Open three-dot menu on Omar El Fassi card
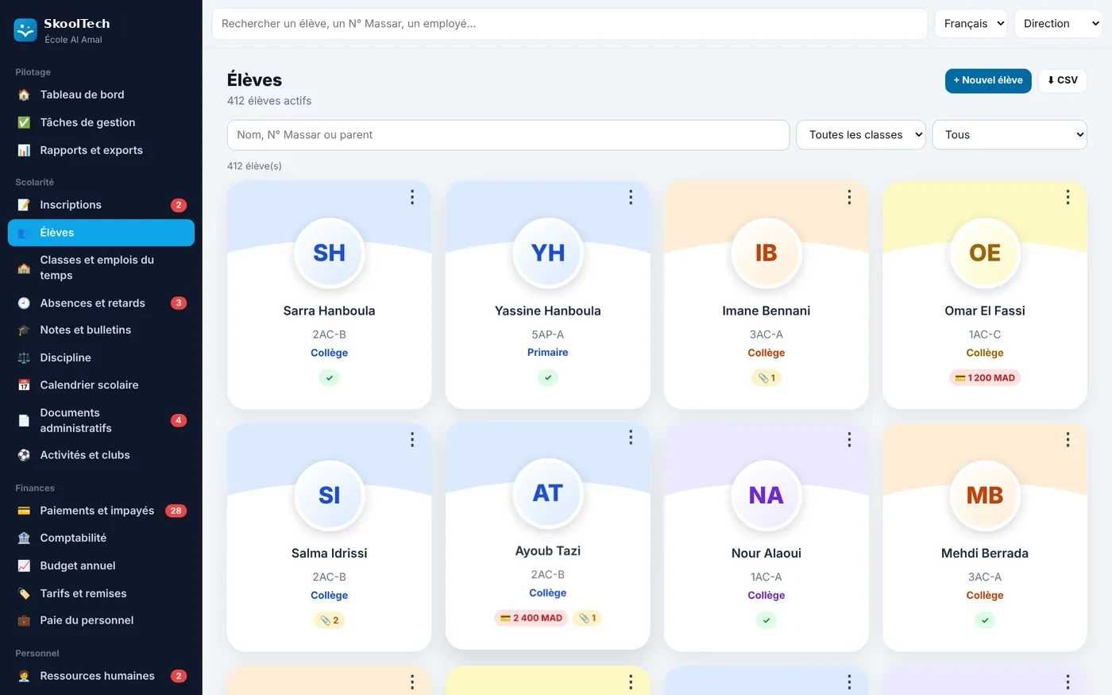The image size is (1112, 695). coord(1068,197)
